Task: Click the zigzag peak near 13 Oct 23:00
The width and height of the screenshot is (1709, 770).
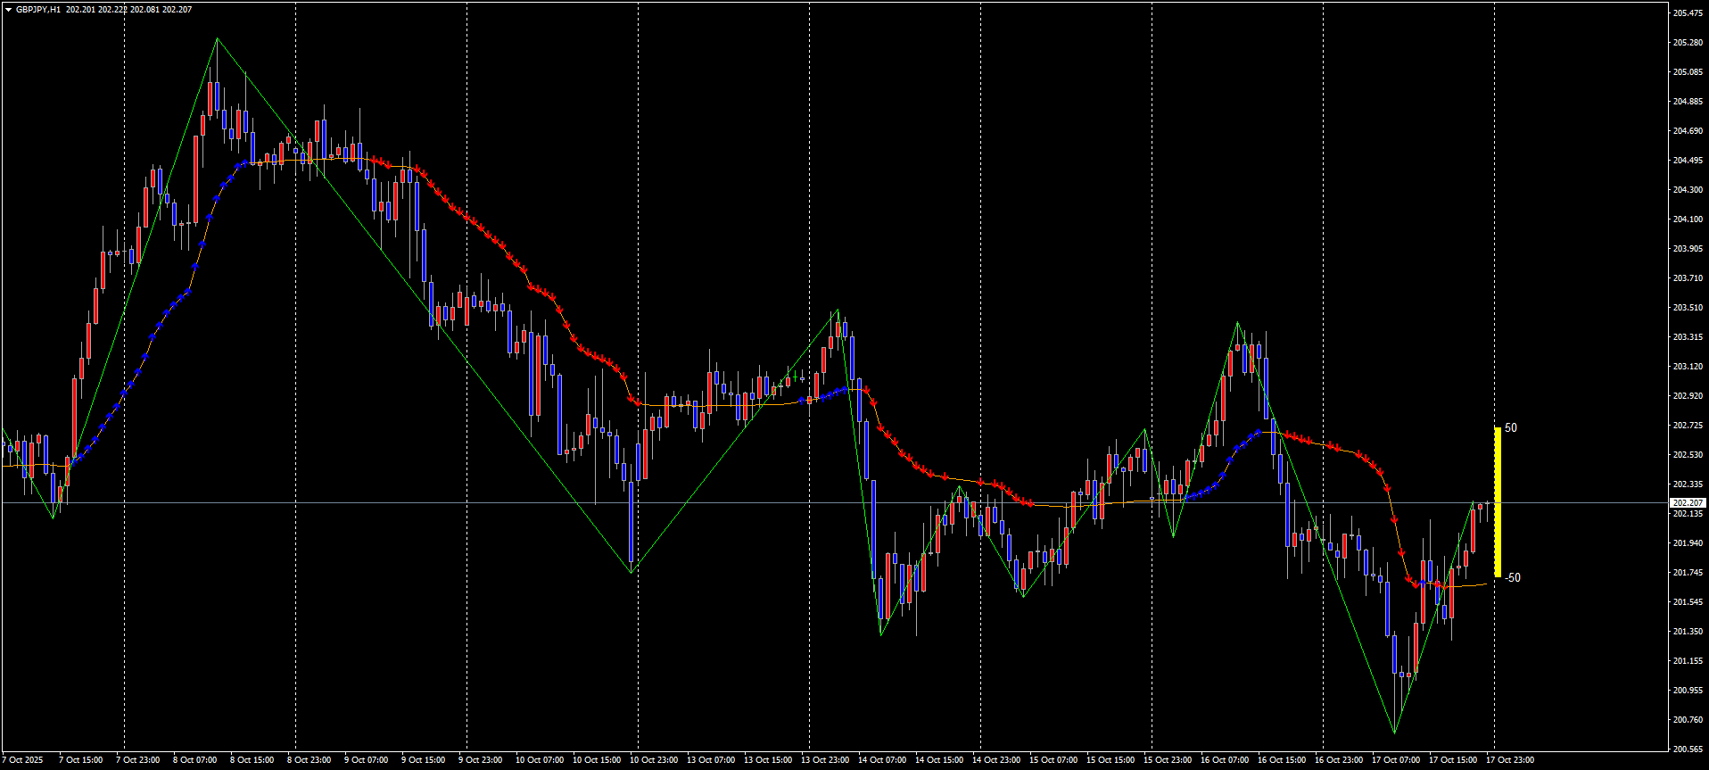Action: coord(838,310)
